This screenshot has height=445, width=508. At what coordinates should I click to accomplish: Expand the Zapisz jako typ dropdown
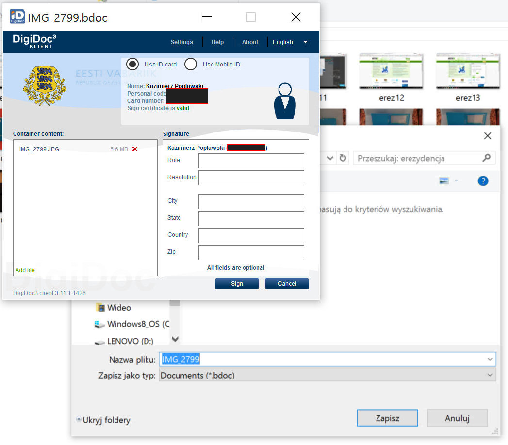tap(489, 375)
